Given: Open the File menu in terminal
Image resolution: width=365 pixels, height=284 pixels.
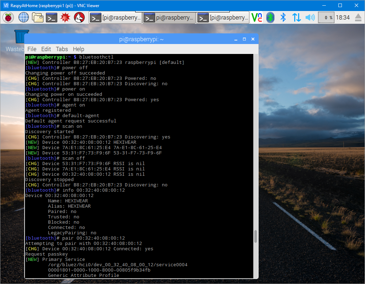Looking at the screenshot, I should click(x=32, y=49).
